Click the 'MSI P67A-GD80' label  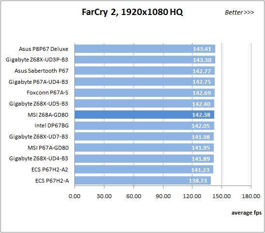48,148
